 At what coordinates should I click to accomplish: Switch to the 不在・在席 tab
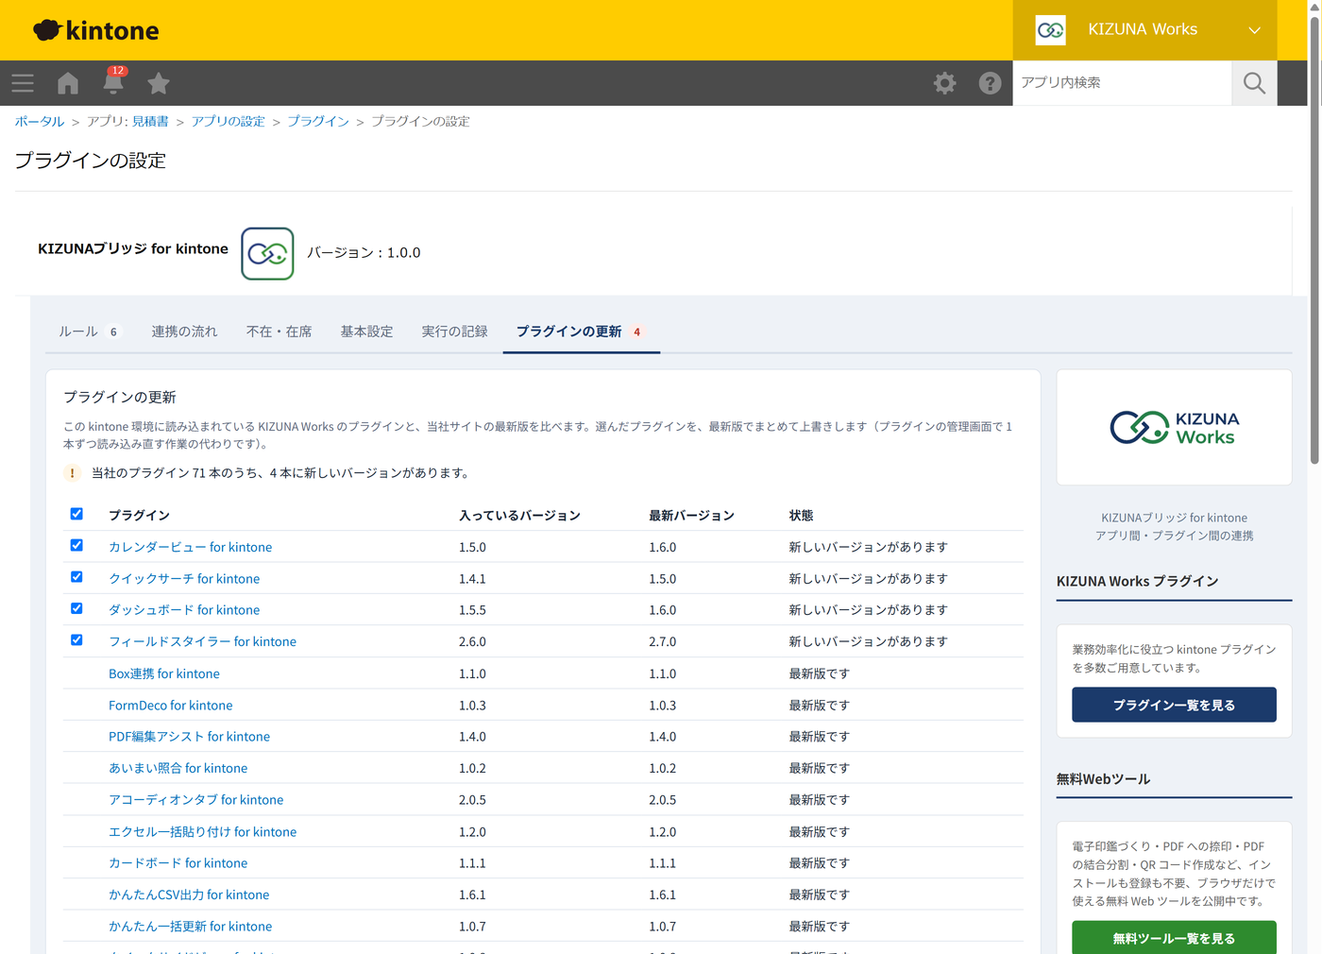[279, 332]
